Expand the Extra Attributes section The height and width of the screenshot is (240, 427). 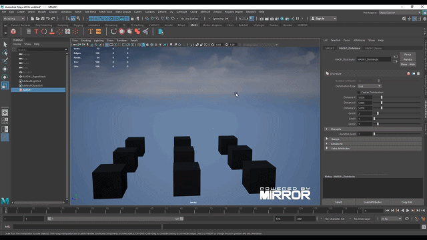coord(373,149)
